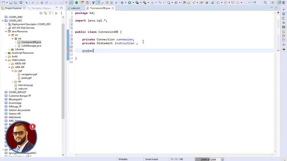Select the ConnexionDB.java editor tab

point(100,8)
